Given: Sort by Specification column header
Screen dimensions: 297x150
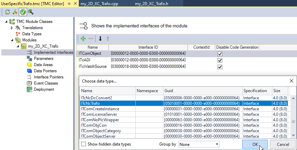Looking at the screenshot, I should 257,91.
